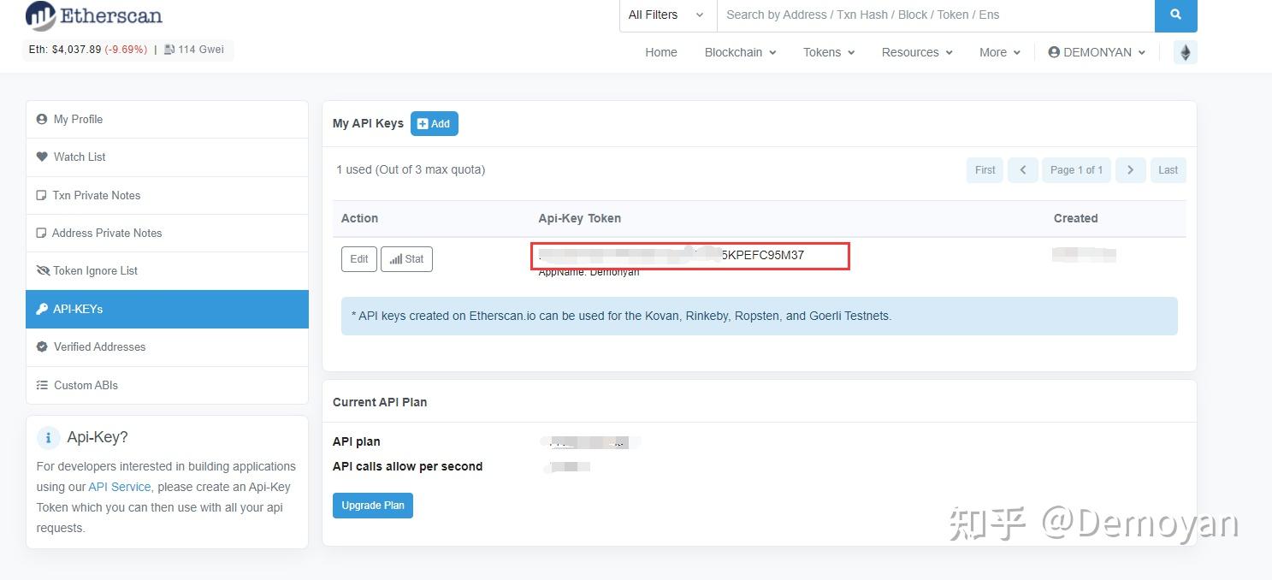Follow the API Service link
This screenshot has height=580, width=1272.
pos(120,487)
